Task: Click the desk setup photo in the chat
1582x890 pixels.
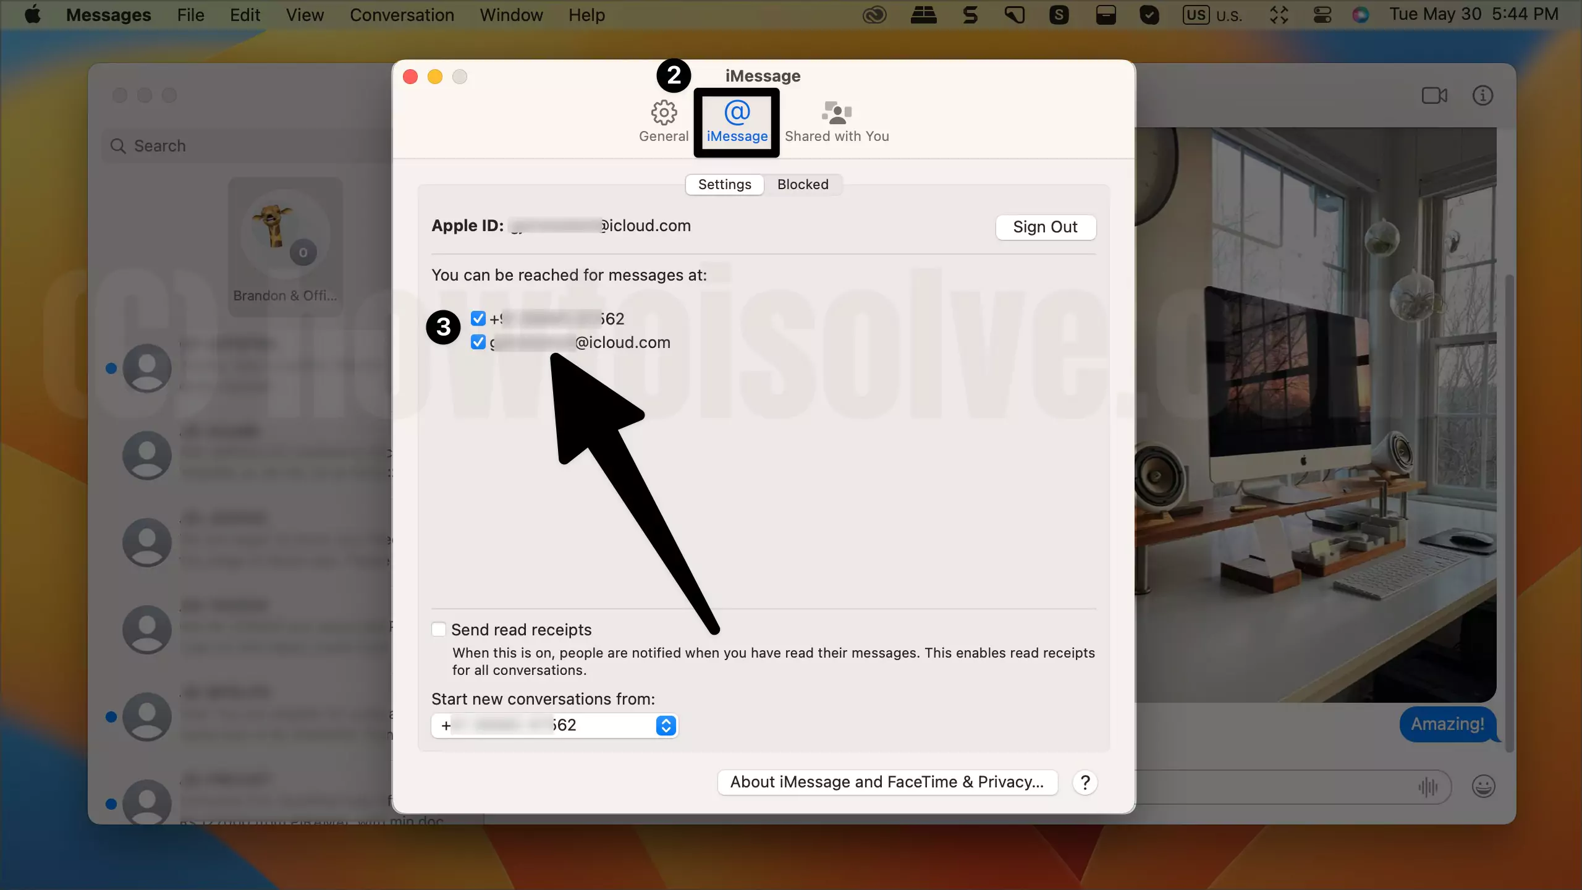Action: [x=1316, y=414]
